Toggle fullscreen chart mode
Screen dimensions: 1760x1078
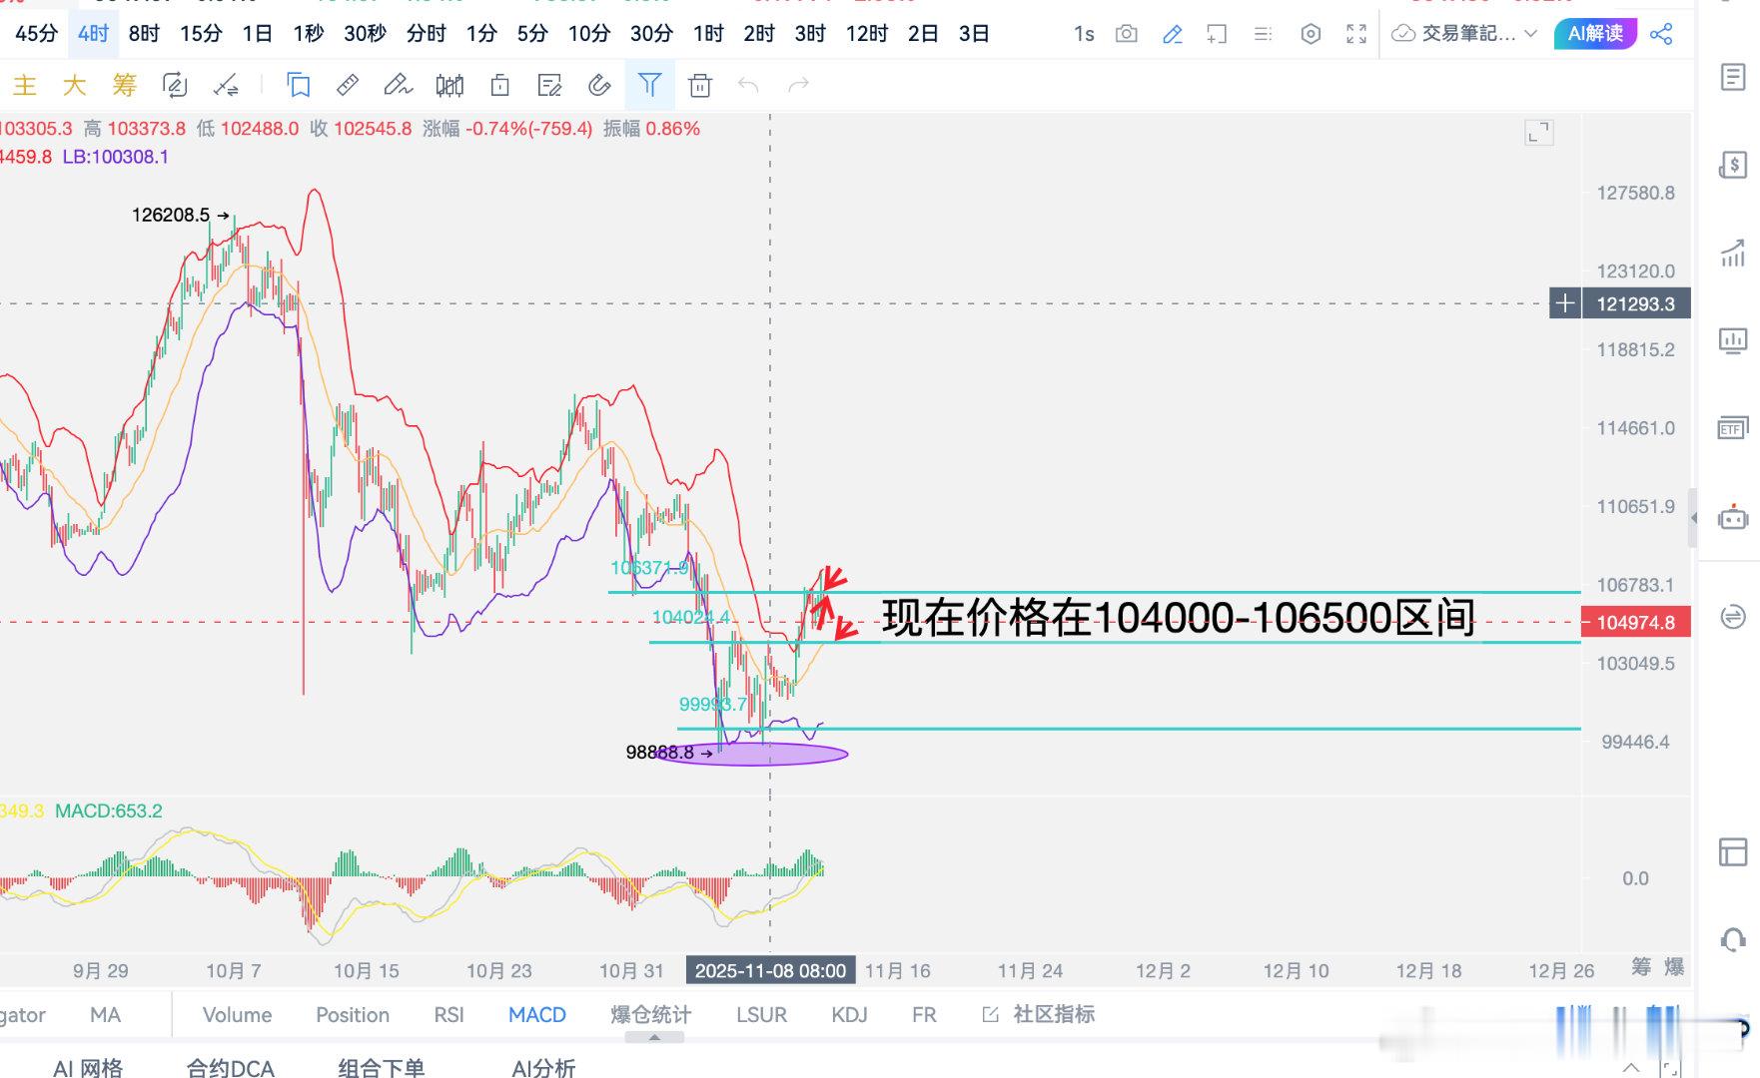(1356, 34)
